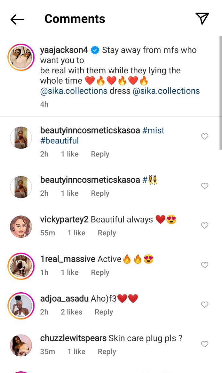Like the #mist #beautiful comment

click(205, 137)
